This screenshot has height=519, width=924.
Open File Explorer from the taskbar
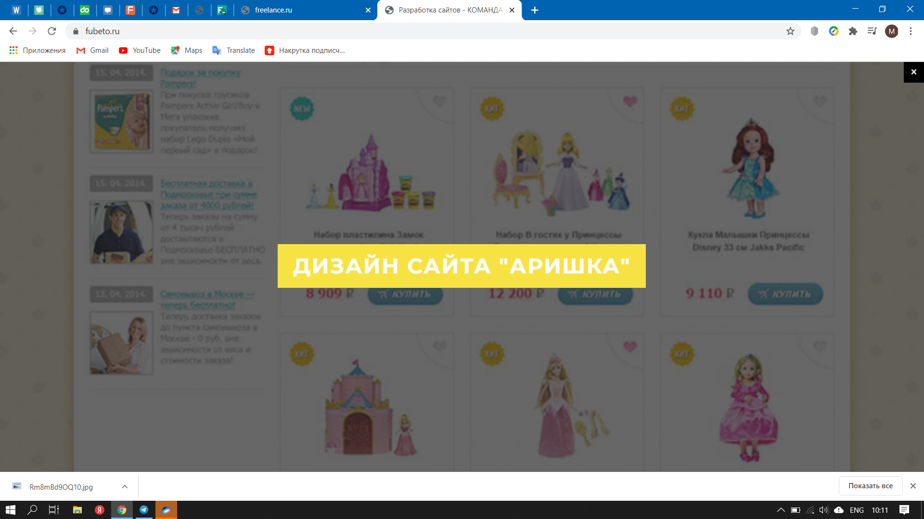pyautogui.click(x=77, y=510)
